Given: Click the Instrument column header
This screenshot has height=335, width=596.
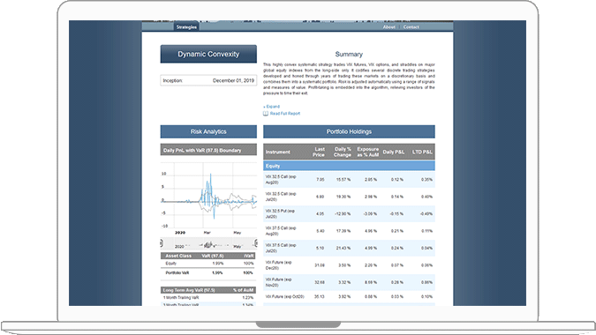Looking at the screenshot, I should click(278, 152).
